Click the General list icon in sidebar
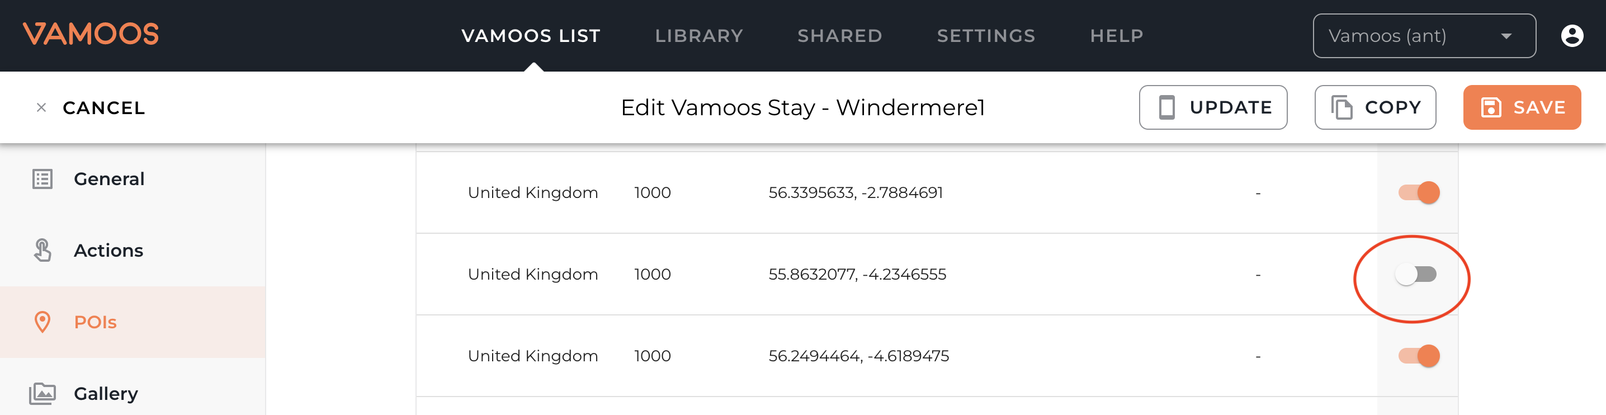 point(42,179)
